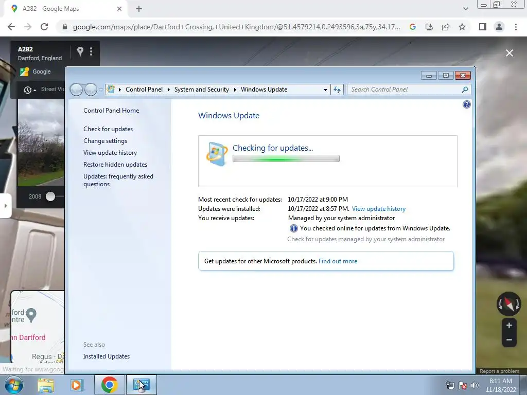Image resolution: width=527 pixels, height=395 pixels.
Task: Go back in Chrome
Action: coord(11,27)
